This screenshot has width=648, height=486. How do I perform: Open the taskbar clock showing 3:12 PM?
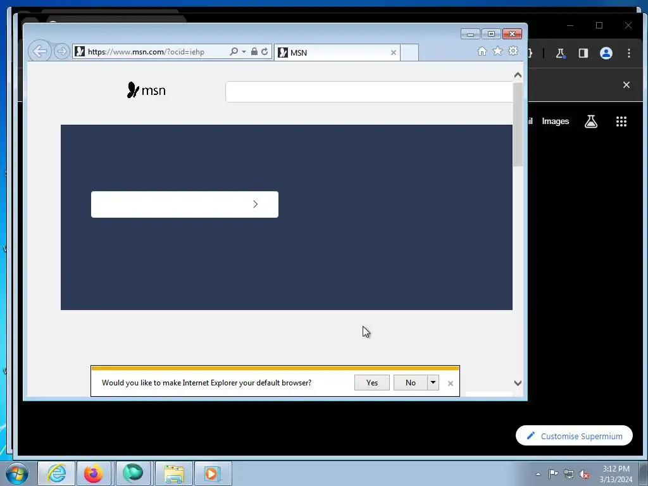[616, 473]
